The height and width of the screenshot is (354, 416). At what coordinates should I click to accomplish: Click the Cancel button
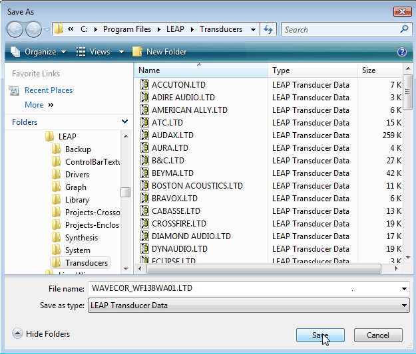coord(378,335)
